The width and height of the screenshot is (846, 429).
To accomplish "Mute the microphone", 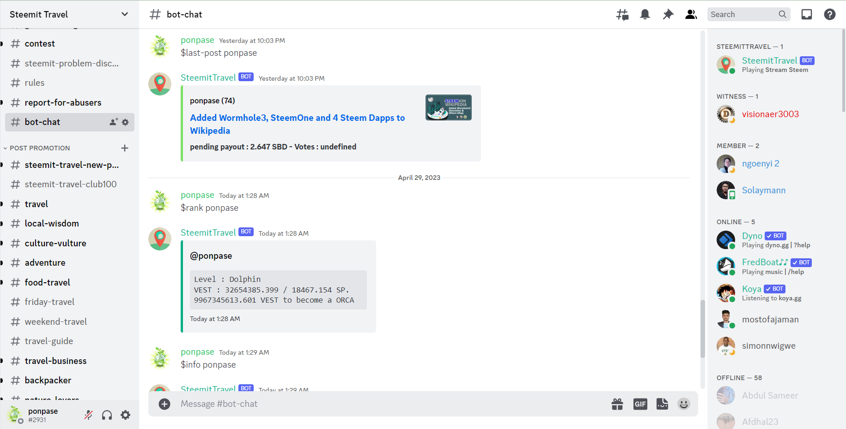I will click(x=88, y=415).
